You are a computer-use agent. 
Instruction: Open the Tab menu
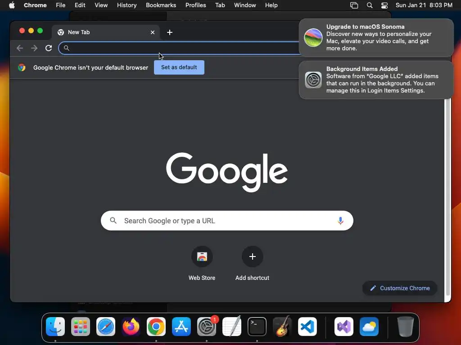pos(220,5)
